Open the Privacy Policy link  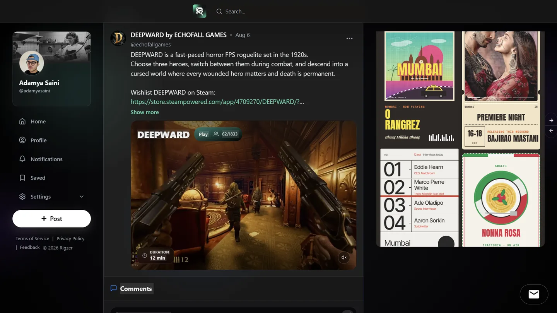tap(70, 238)
